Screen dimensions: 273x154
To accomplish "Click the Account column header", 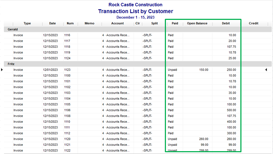I will (x=117, y=23).
